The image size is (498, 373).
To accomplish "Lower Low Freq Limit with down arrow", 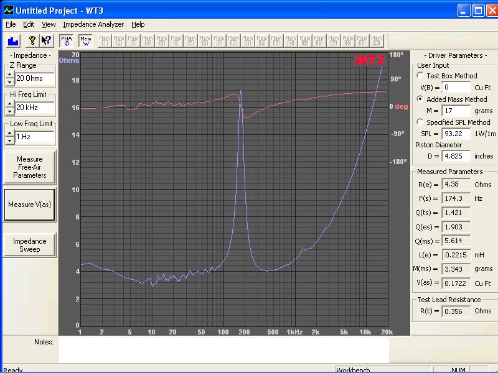I will 10,140.
